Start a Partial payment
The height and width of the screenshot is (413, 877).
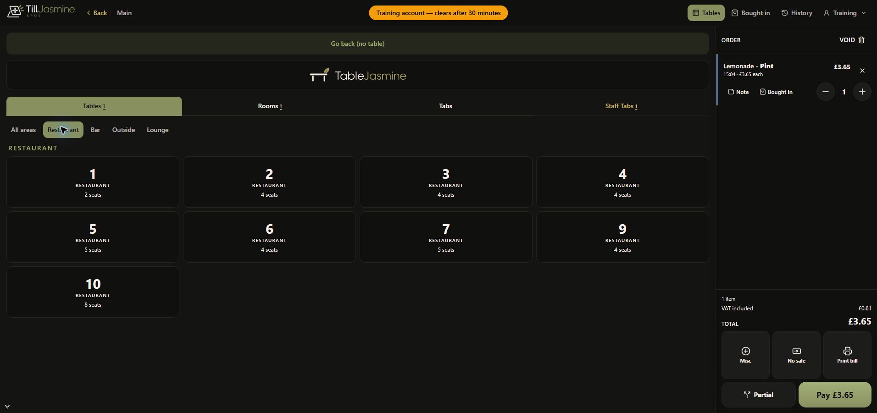click(x=759, y=395)
